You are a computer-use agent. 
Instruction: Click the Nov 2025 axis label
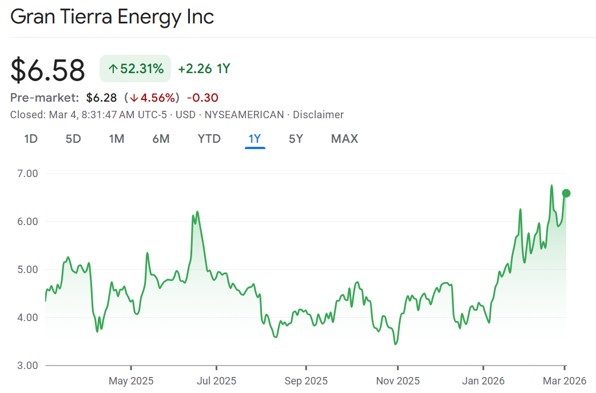tap(398, 380)
